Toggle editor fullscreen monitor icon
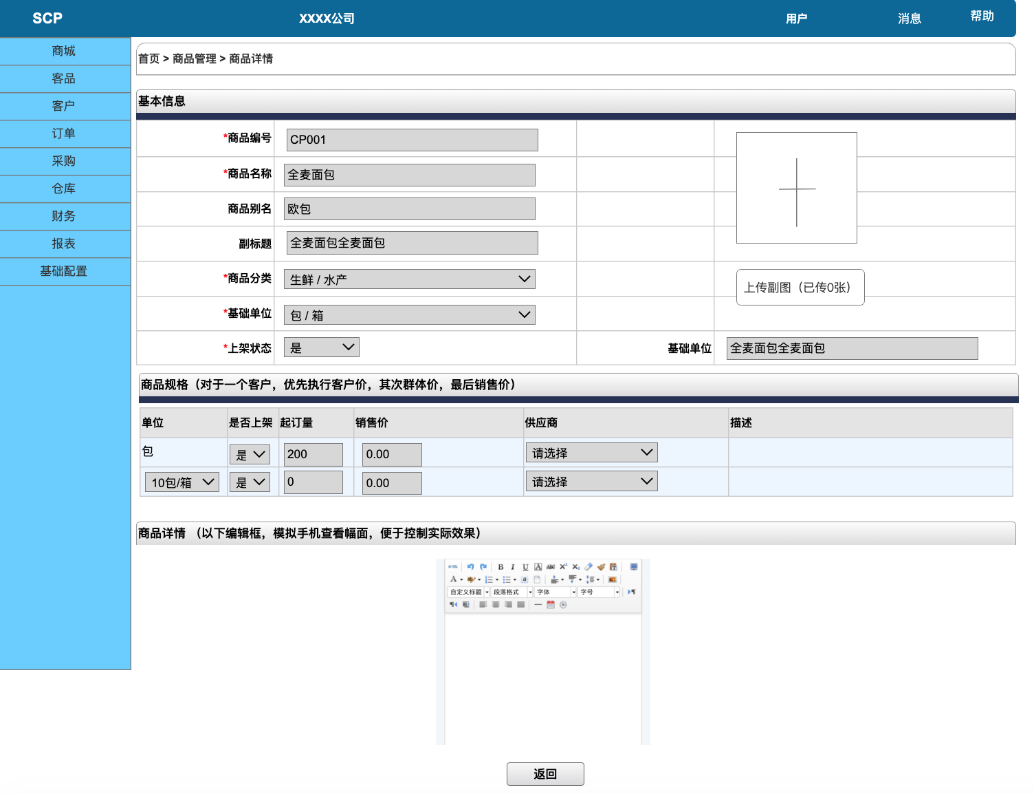 click(634, 567)
